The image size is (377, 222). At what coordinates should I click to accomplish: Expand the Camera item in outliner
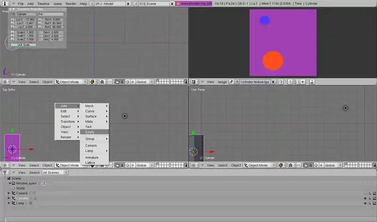8,193
